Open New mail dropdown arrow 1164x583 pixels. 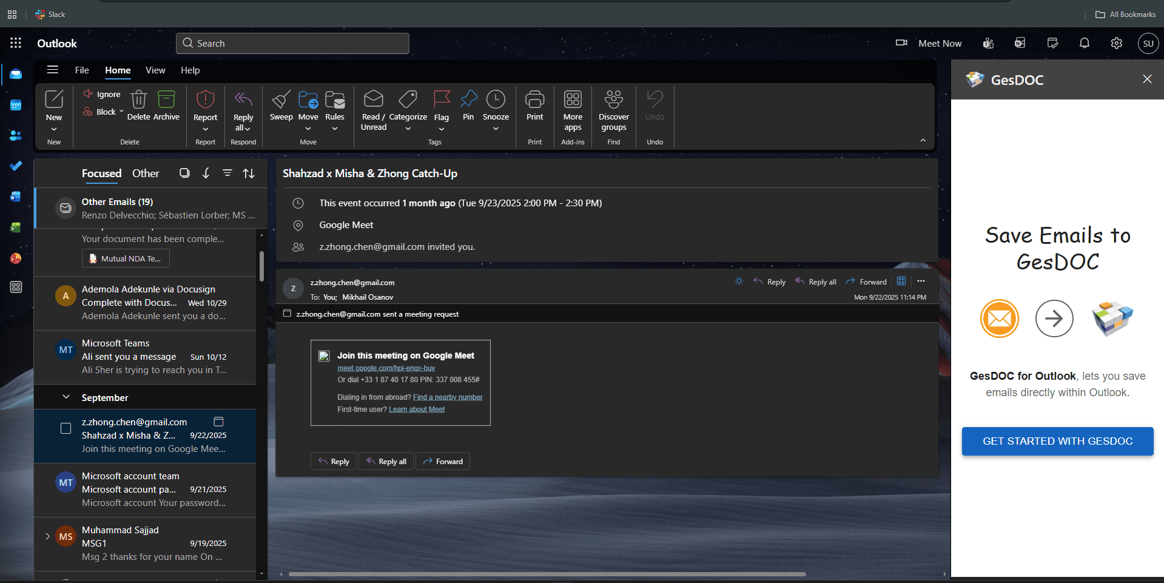coord(54,129)
